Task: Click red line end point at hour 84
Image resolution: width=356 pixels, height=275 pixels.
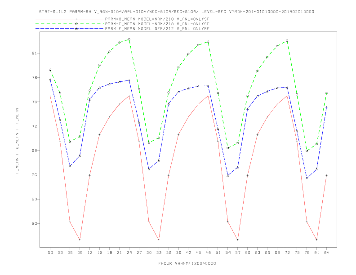Action: point(327,175)
